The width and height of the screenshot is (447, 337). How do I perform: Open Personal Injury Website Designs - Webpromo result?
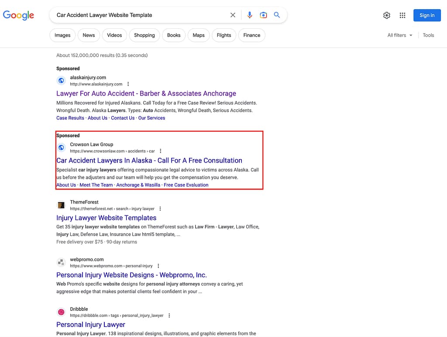point(131,275)
